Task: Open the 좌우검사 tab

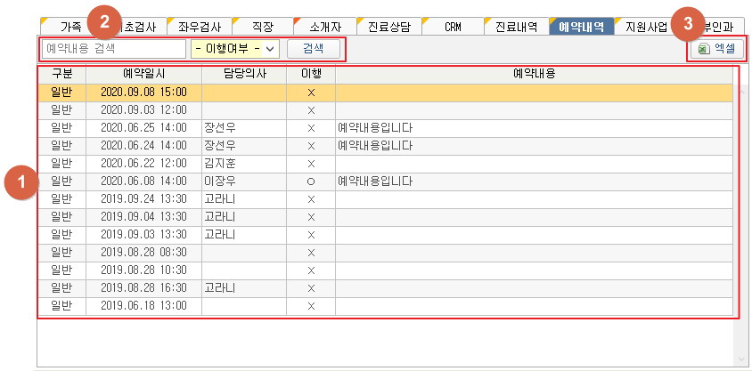Action: point(196,27)
